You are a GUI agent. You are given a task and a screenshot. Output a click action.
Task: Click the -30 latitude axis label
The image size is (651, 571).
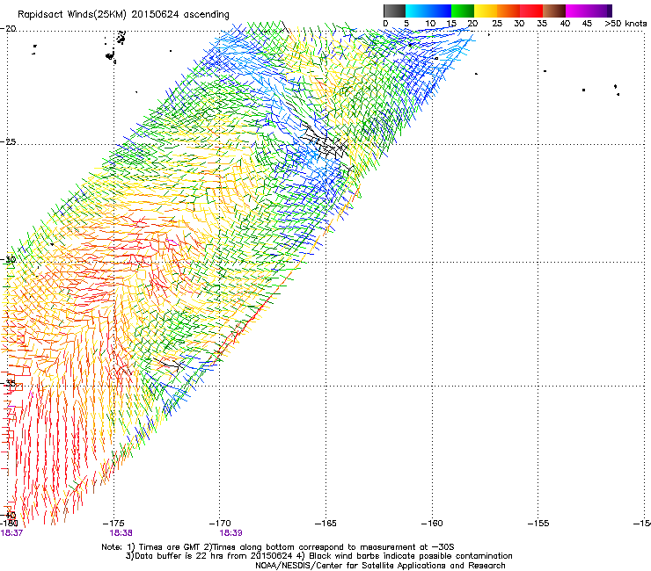pos(8,259)
